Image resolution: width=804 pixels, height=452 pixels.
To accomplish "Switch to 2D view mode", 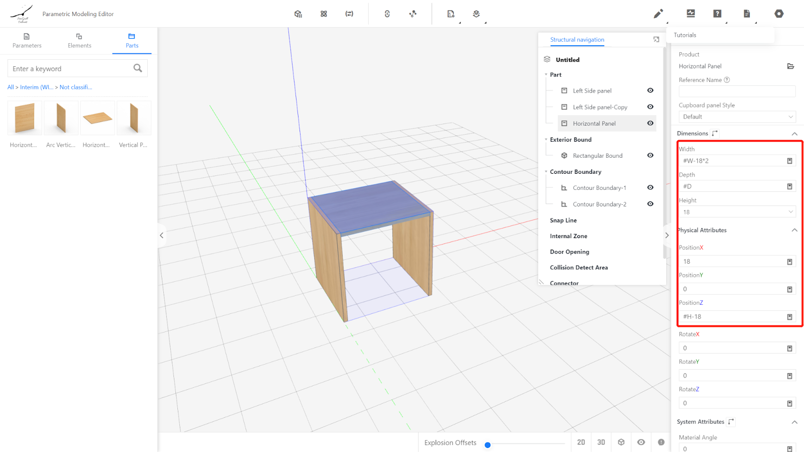I will (581, 442).
